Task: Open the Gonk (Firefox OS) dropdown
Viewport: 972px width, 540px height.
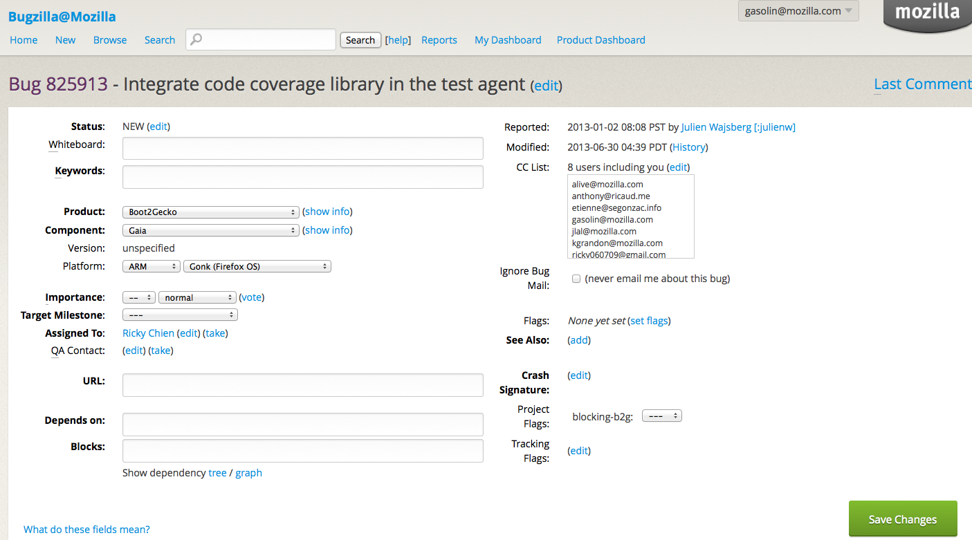Action: (257, 266)
